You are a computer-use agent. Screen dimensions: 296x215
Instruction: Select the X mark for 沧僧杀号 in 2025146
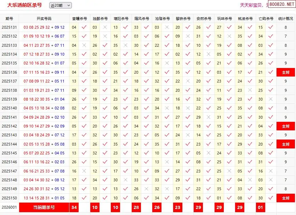click(x=167, y=162)
